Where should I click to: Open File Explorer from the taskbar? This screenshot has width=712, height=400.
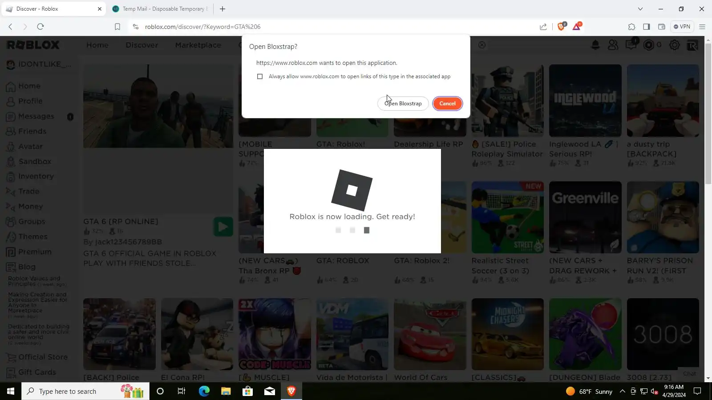[x=226, y=391]
